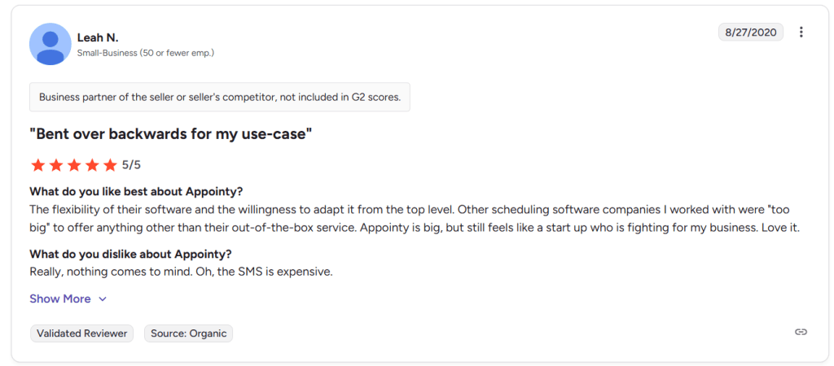Click the "What do you dislike" heading
Screen dimensions: 834x366
coord(130,252)
